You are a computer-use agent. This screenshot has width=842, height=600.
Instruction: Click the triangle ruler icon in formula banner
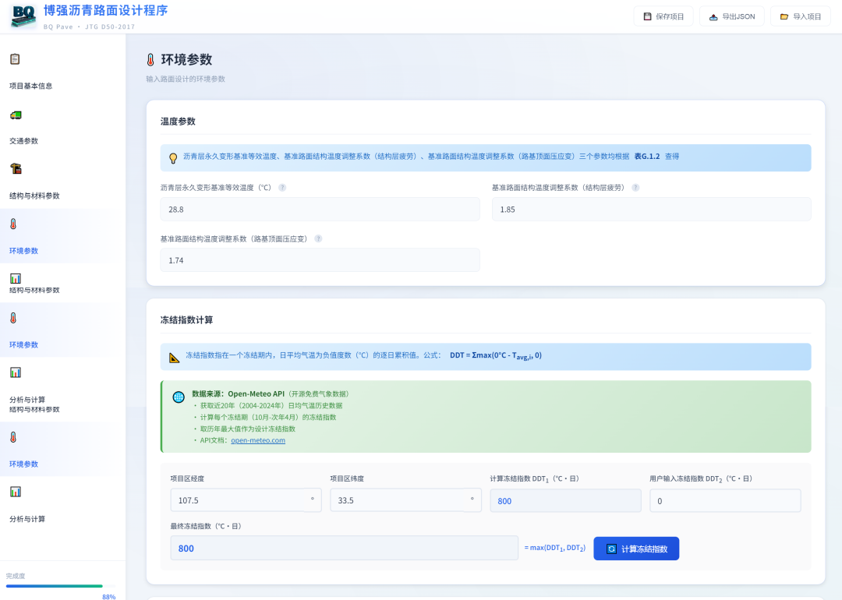[x=174, y=358]
